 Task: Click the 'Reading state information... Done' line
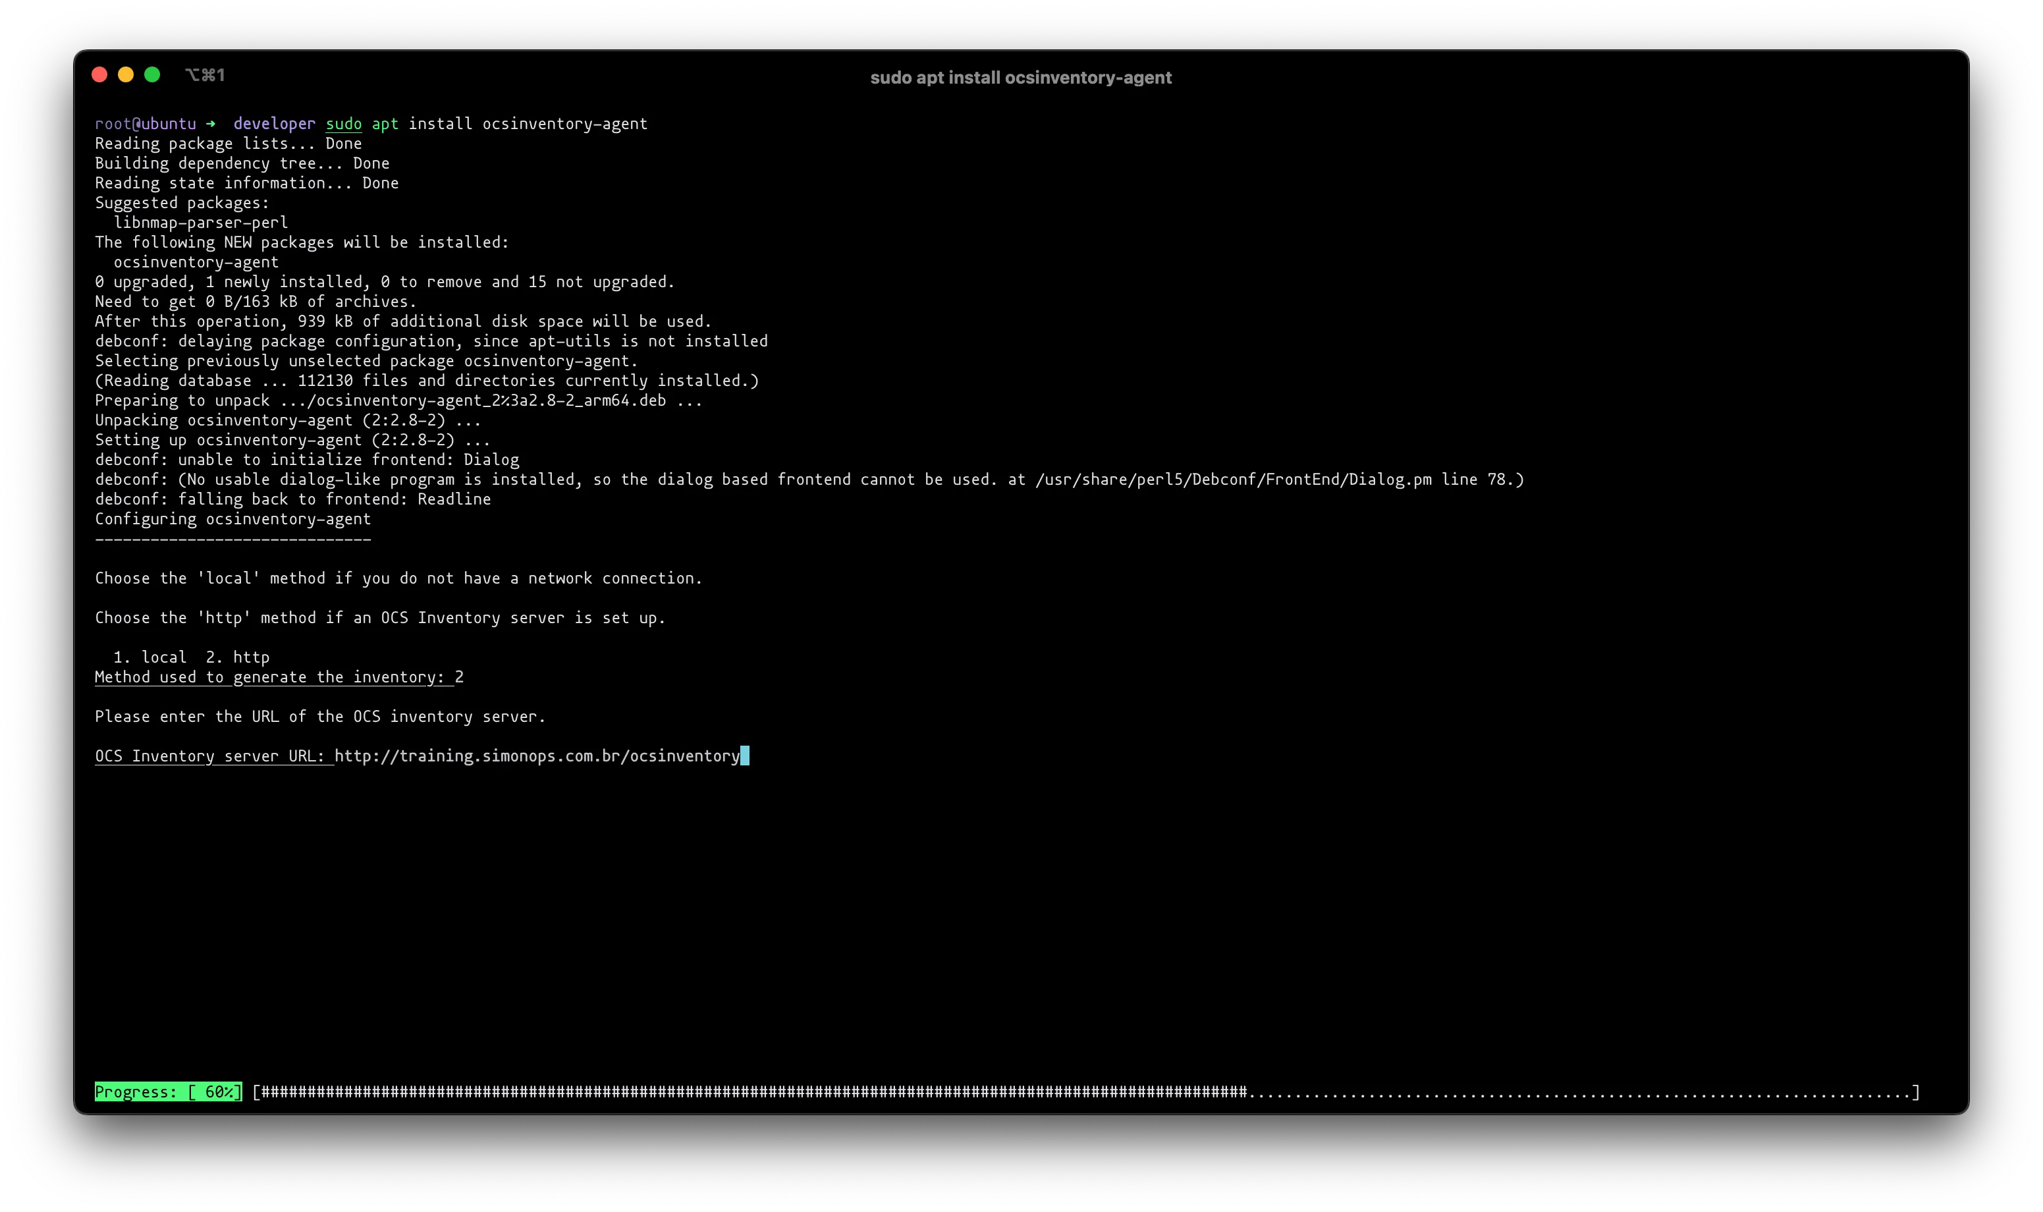tap(246, 183)
